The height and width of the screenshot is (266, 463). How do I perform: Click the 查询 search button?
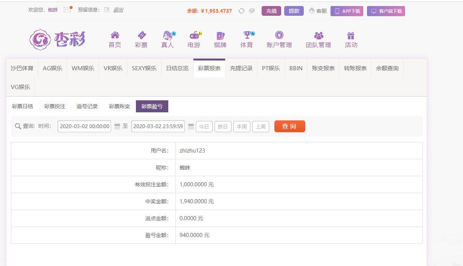point(289,126)
